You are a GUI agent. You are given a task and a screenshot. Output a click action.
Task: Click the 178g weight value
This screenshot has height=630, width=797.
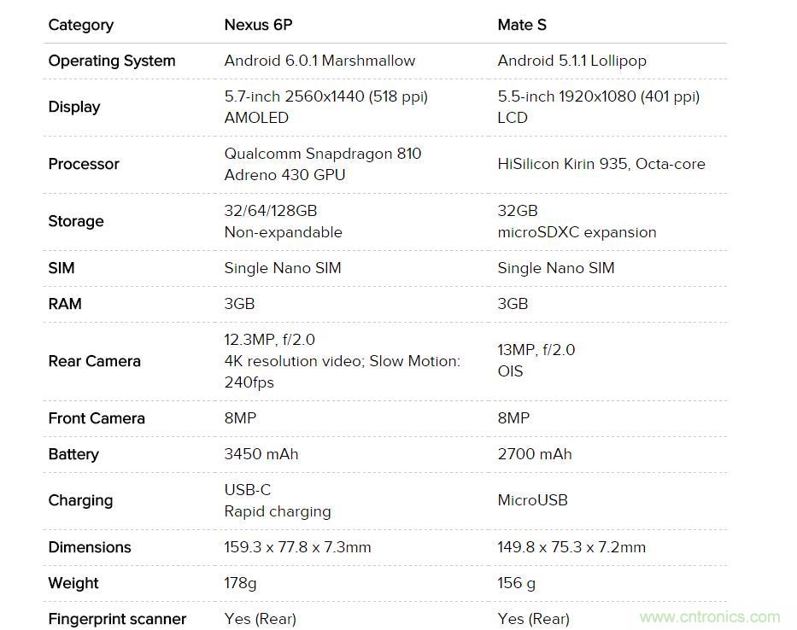point(240,583)
